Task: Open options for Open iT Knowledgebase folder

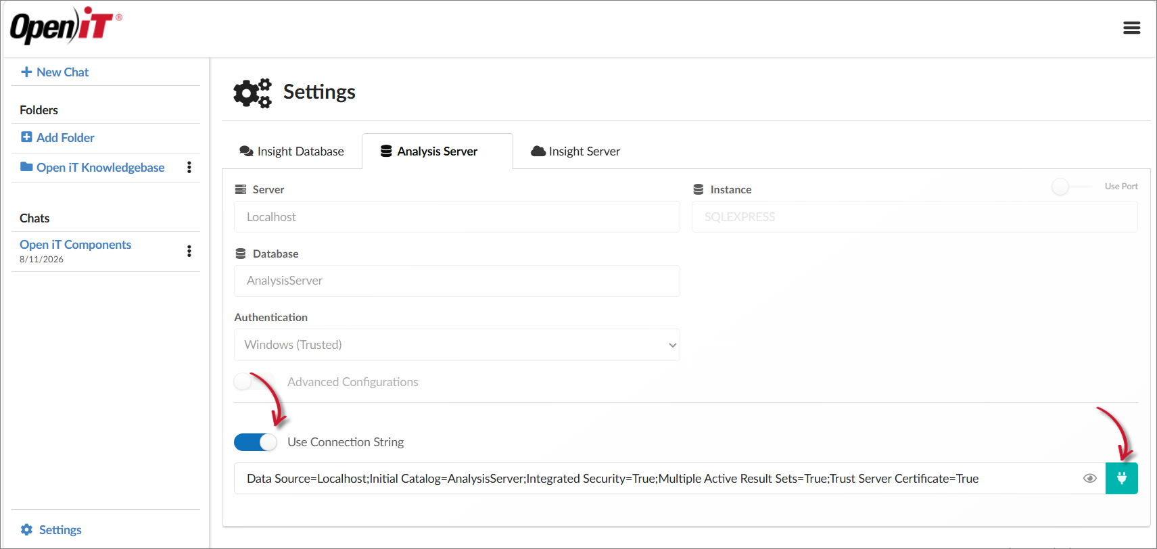Action: [x=189, y=168]
